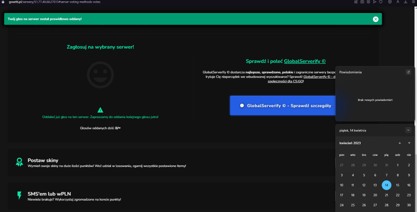Click the lightning icon beside SMS'em lub wPLN
This screenshot has height=212, width=417.
pyautogui.click(x=19, y=195)
